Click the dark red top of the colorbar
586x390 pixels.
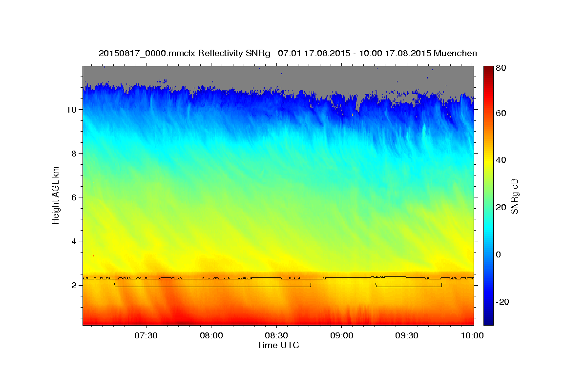click(x=488, y=69)
